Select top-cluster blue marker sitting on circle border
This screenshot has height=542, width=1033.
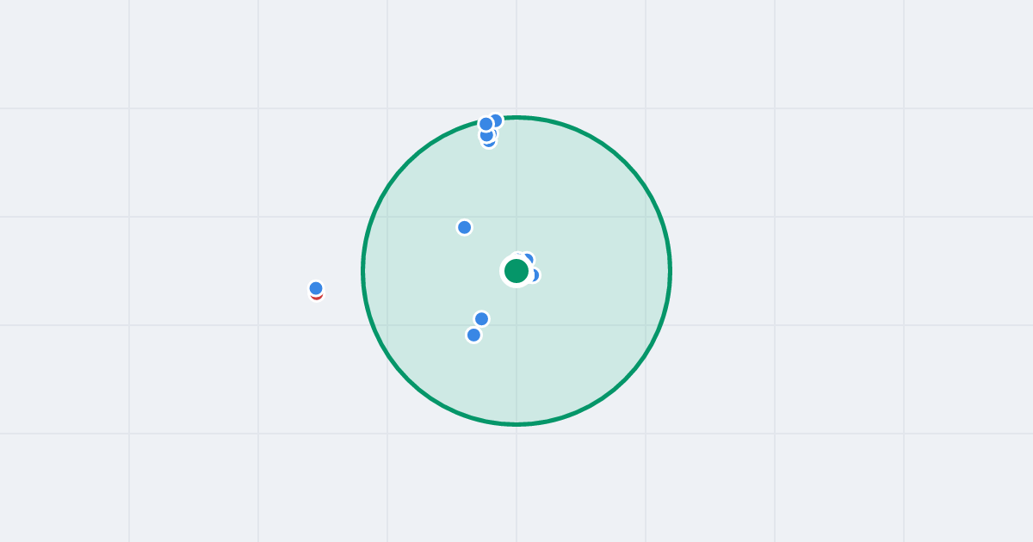498,120
